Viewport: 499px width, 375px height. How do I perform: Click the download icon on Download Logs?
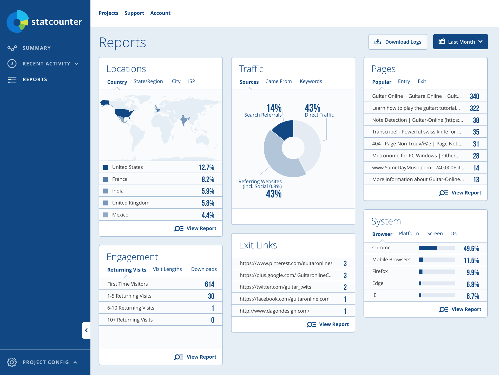point(378,42)
